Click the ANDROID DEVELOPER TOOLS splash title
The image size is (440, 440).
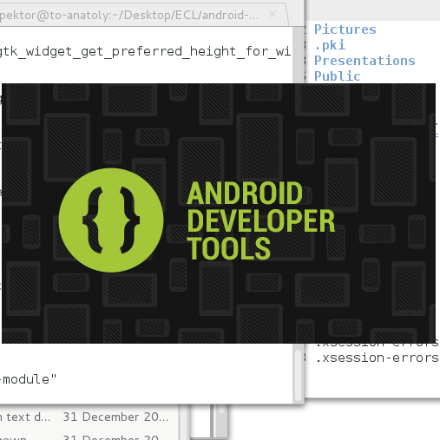[261, 220]
